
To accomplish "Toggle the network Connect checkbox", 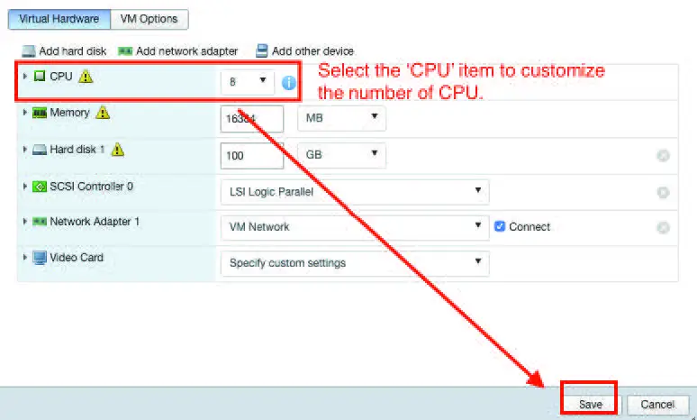I will pyautogui.click(x=500, y=227).
